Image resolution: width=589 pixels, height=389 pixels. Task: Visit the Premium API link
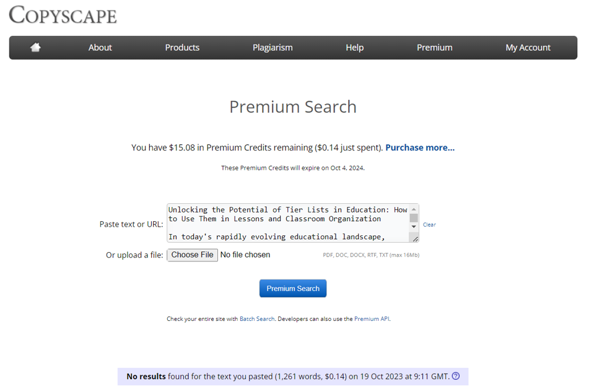point(372,319)
